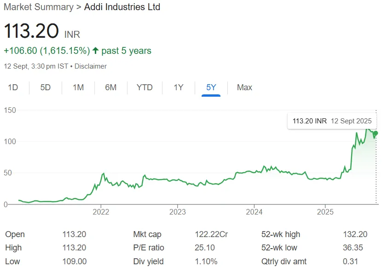Click the current price 113.20 heading

30,31
